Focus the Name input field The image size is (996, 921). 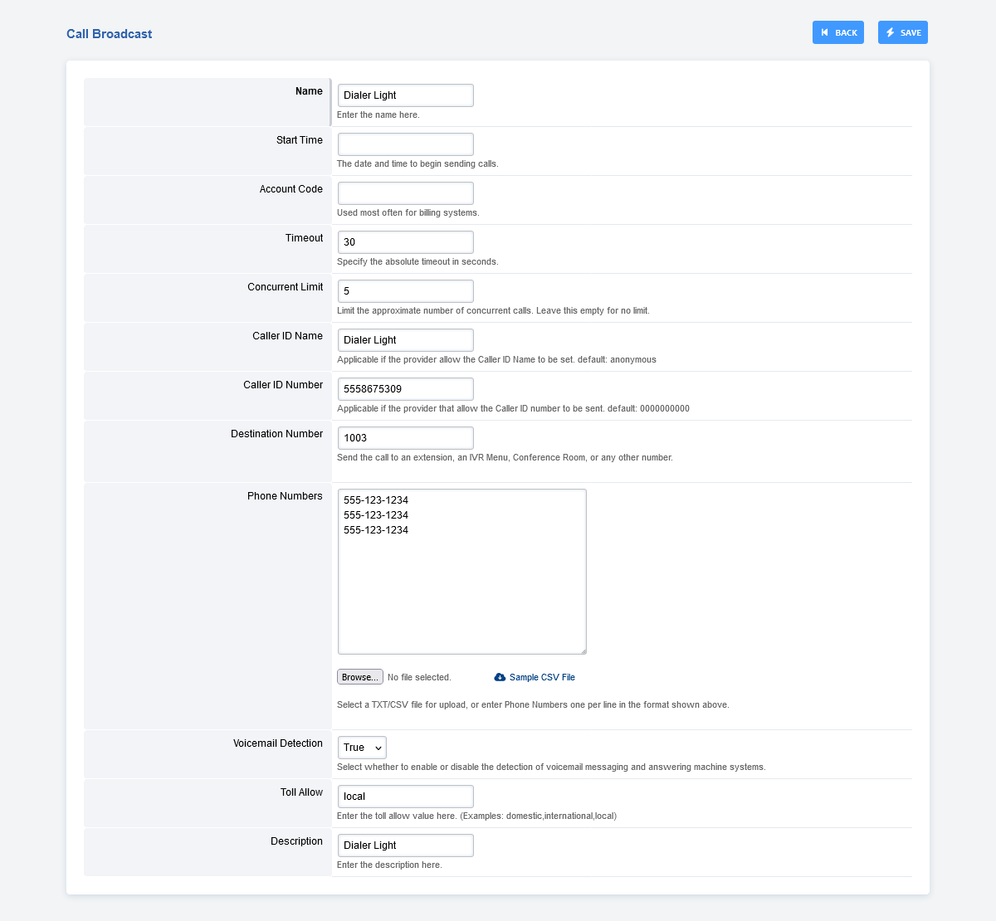[405, 95]
